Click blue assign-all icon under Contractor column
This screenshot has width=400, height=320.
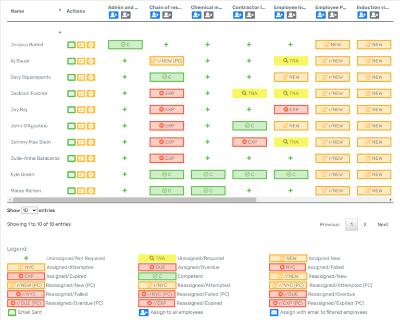click(x=238, y=15)
